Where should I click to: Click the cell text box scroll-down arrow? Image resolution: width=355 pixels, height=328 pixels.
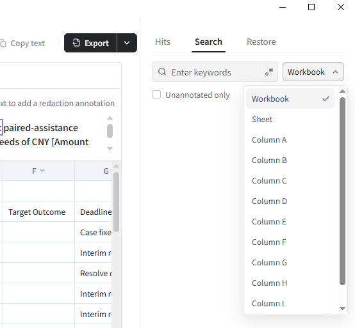pyautogui.click(x=110, y=148)
